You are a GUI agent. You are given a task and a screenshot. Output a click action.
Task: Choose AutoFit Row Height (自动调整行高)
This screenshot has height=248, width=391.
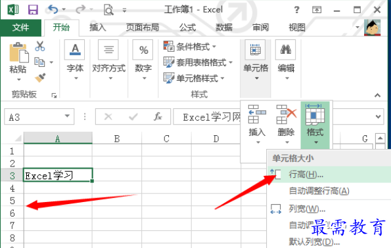(329, 191)
